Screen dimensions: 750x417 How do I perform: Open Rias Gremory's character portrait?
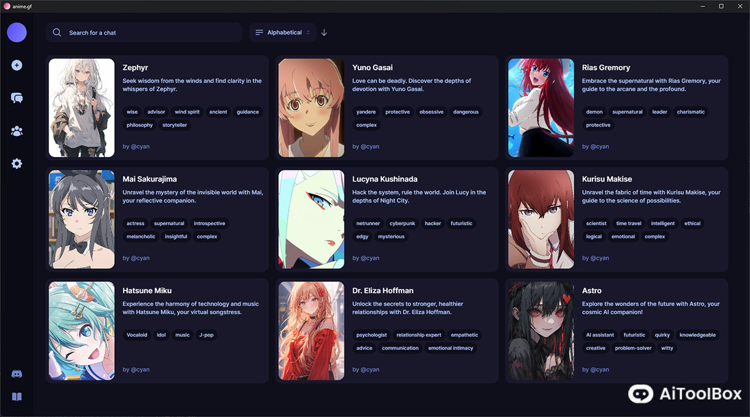(x=541, y=108)
